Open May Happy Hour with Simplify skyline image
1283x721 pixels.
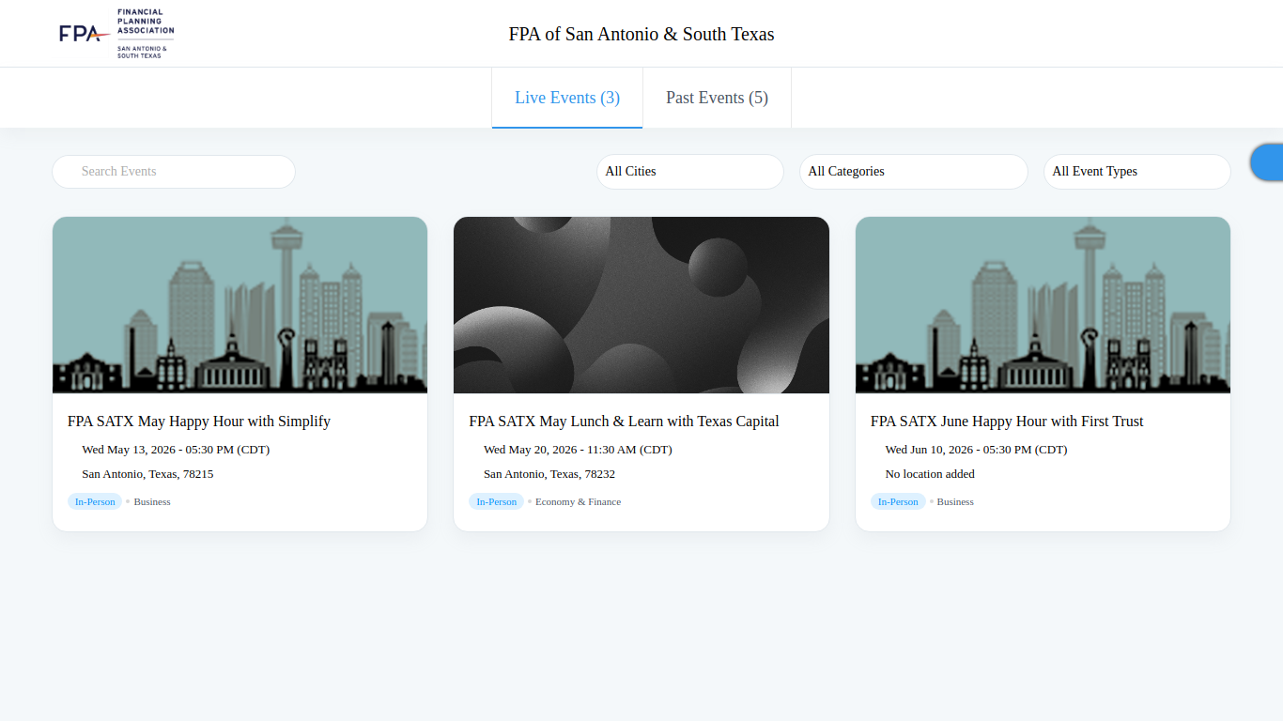click(x=240, y=305)
